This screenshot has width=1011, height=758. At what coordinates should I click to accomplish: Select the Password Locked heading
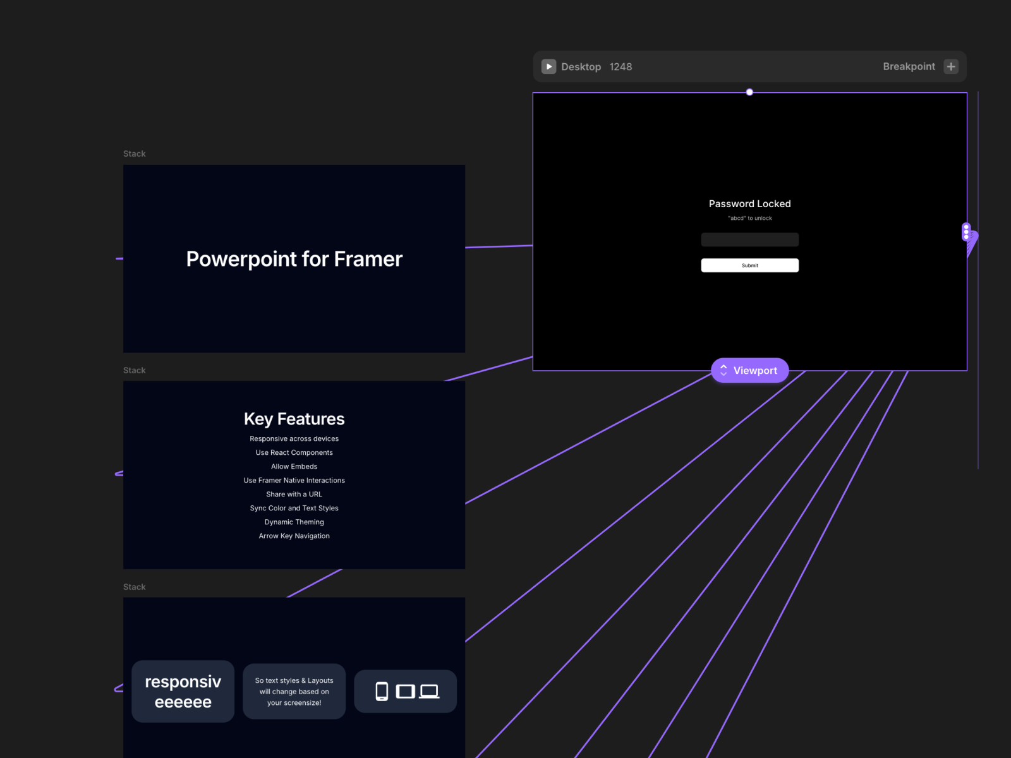[749, 203]
